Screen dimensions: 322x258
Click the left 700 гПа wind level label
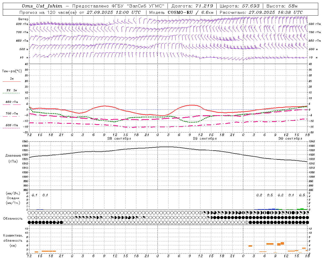click(22, 32)
